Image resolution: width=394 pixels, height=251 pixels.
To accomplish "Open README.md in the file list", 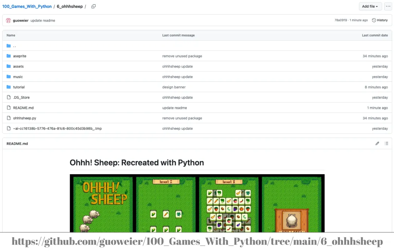I will tap(23, 108).
